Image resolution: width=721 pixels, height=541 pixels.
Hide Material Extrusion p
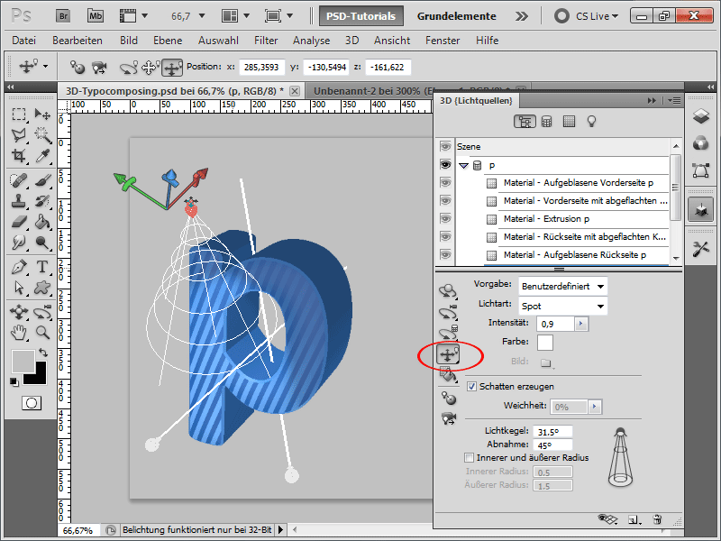pyautogui.click(x=445, y=218)
